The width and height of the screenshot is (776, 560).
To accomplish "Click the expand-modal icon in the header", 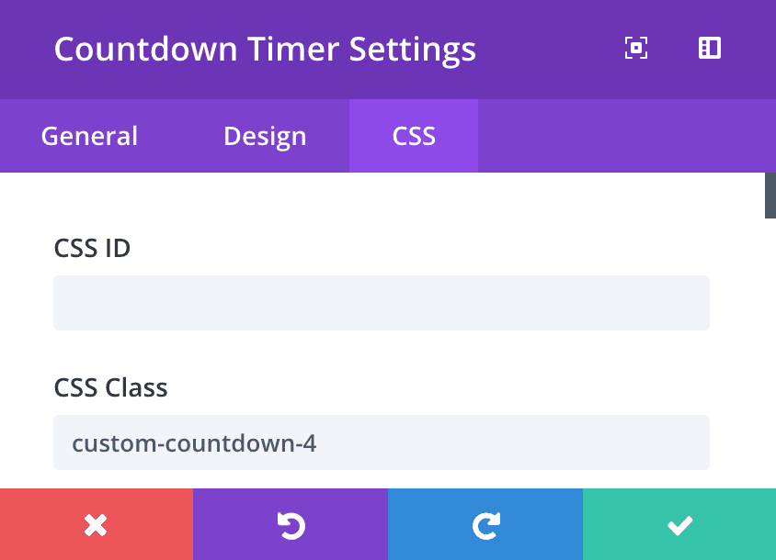I will click(634, 48).
